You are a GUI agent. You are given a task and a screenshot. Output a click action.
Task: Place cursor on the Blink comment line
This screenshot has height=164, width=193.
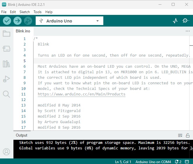click(43, 44)
